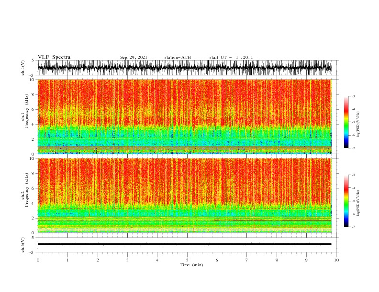The width and height of the screenshot is (379, 292).
Task: Click the ch.2 spectrogram colour scale bar
Action: (346, 201)
